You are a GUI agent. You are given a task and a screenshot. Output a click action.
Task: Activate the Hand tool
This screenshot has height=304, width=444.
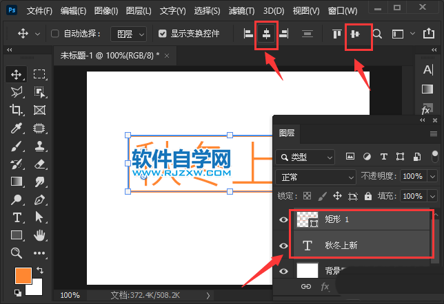pos(39,235)
